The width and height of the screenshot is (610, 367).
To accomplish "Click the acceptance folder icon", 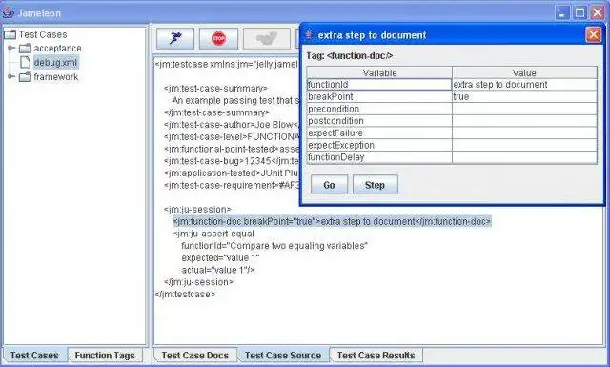I will pyautogui.click(x=26, y=49).
